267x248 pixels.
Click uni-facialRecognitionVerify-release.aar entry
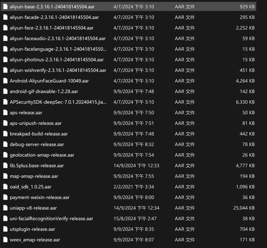[x=52, y=219]
